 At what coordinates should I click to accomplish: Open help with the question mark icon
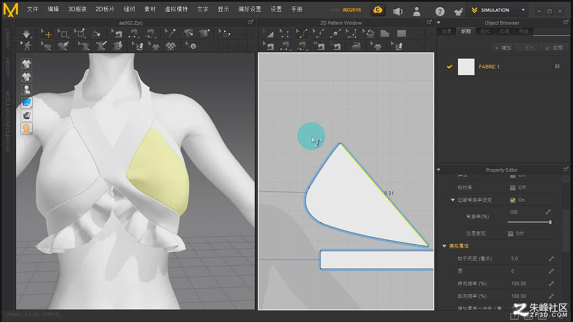coord(440,11)
